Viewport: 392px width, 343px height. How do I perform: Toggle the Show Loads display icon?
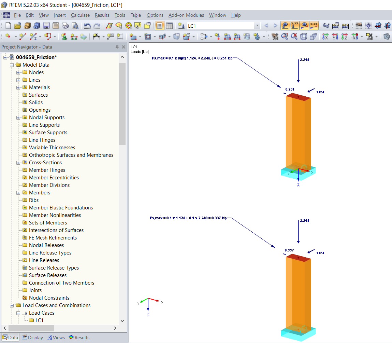pyautogui.click(x=285, y=26)
